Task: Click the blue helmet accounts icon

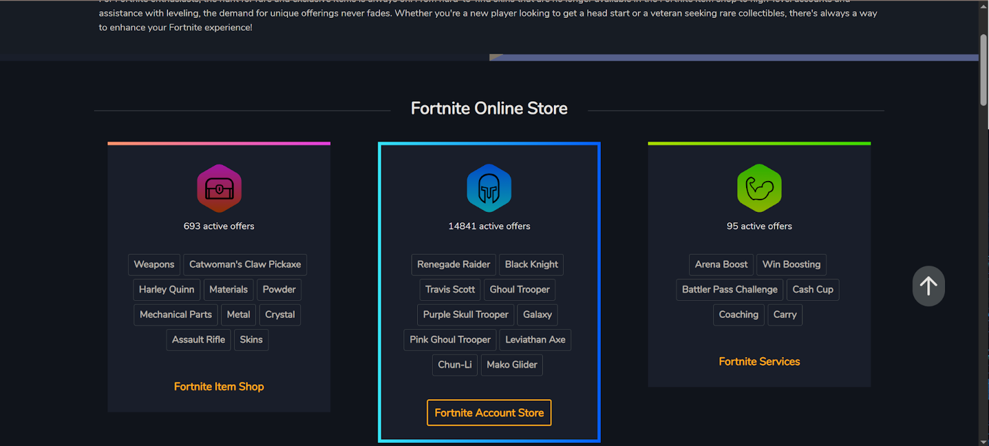Action: tap(489, 188)
